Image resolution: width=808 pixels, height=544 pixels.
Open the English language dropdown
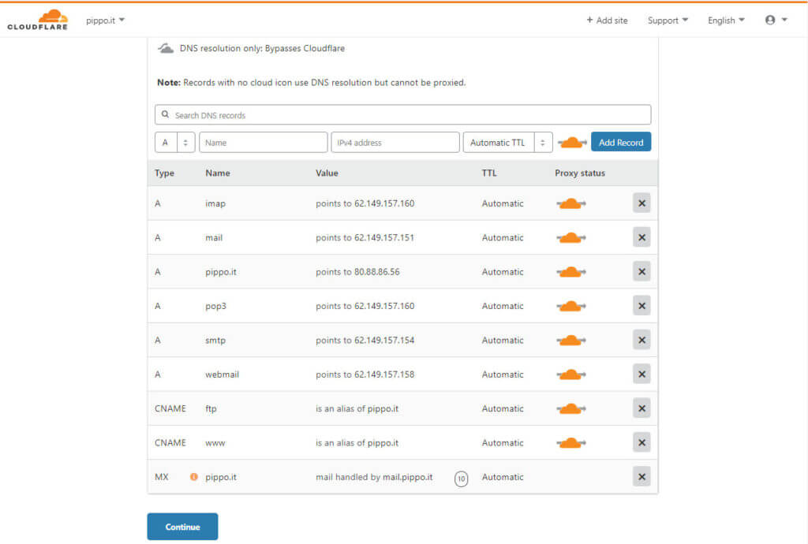726,20
